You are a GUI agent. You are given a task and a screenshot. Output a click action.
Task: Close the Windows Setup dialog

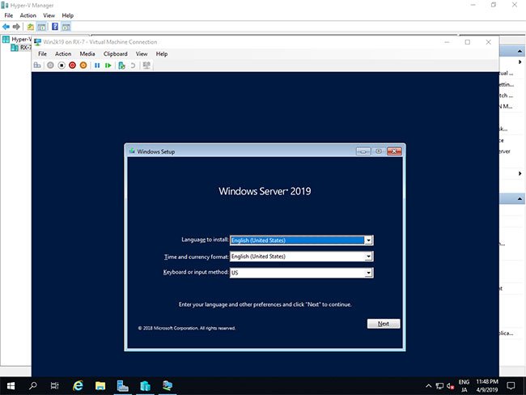point(394,151)
